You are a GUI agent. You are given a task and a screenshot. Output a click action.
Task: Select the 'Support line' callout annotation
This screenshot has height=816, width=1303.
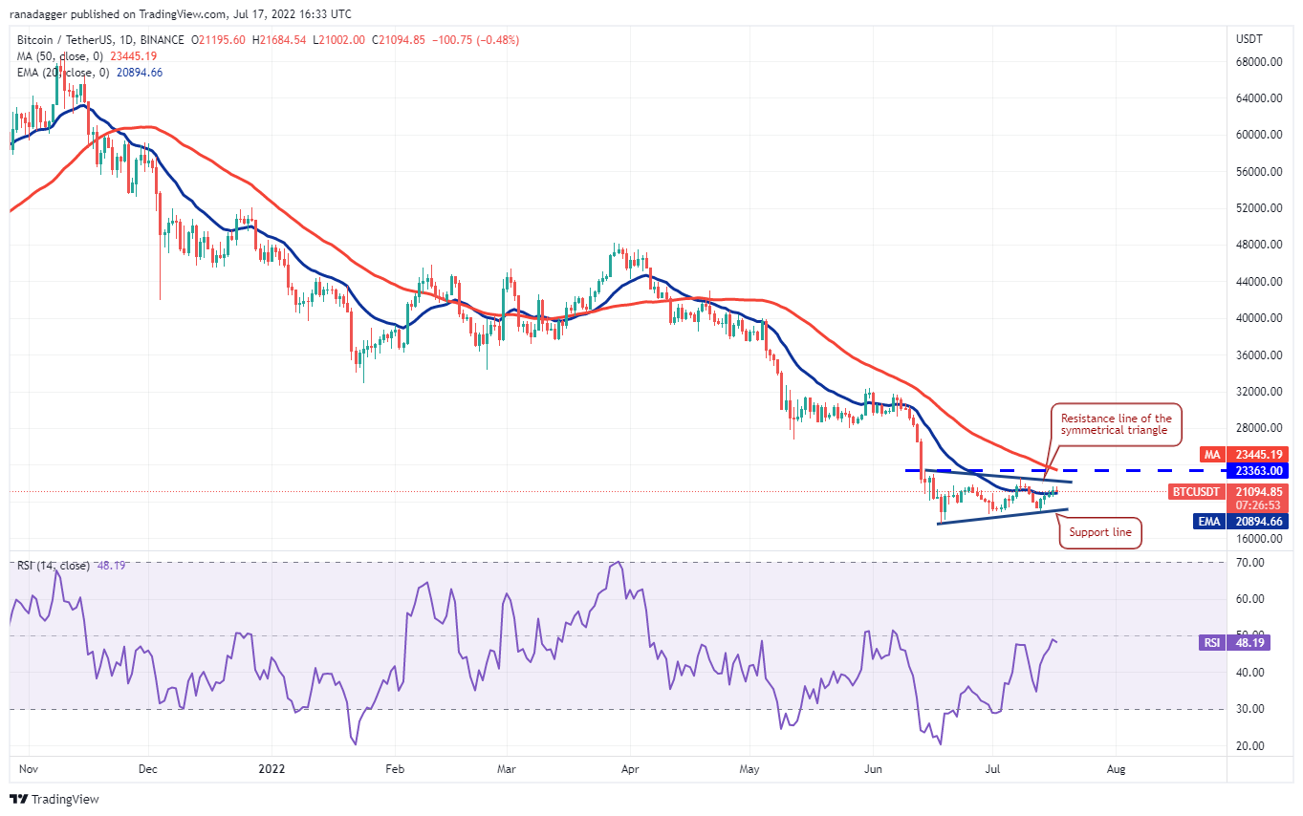click(1100, 532)
